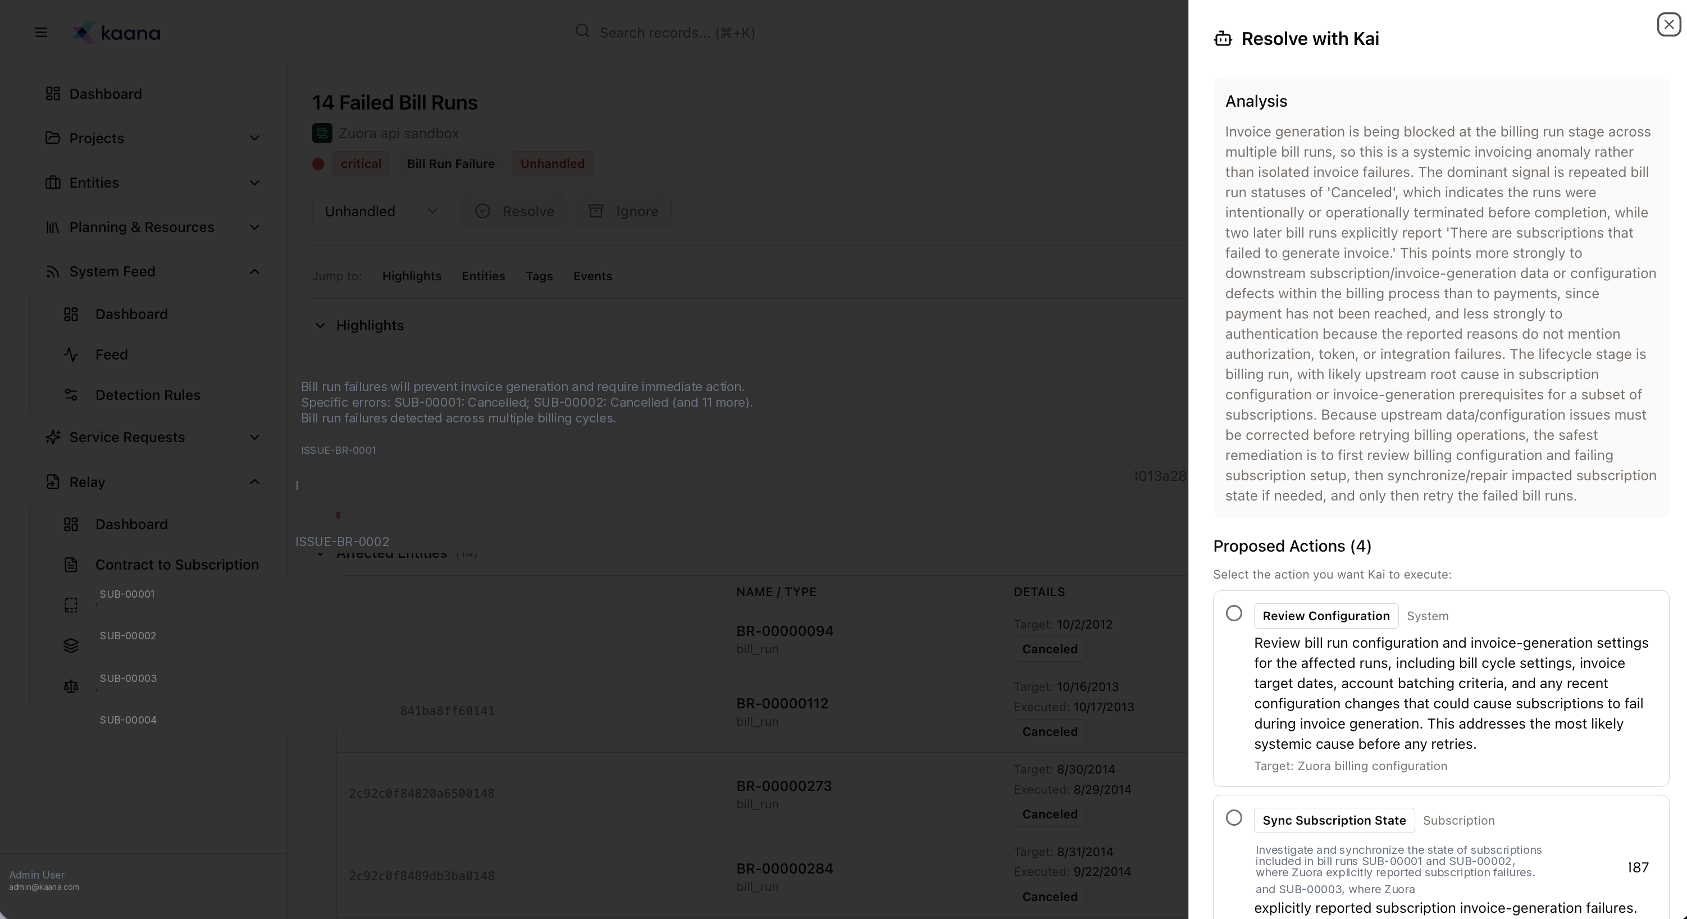Close the Resolve with Kai panel

click(x=1668, y=25)
